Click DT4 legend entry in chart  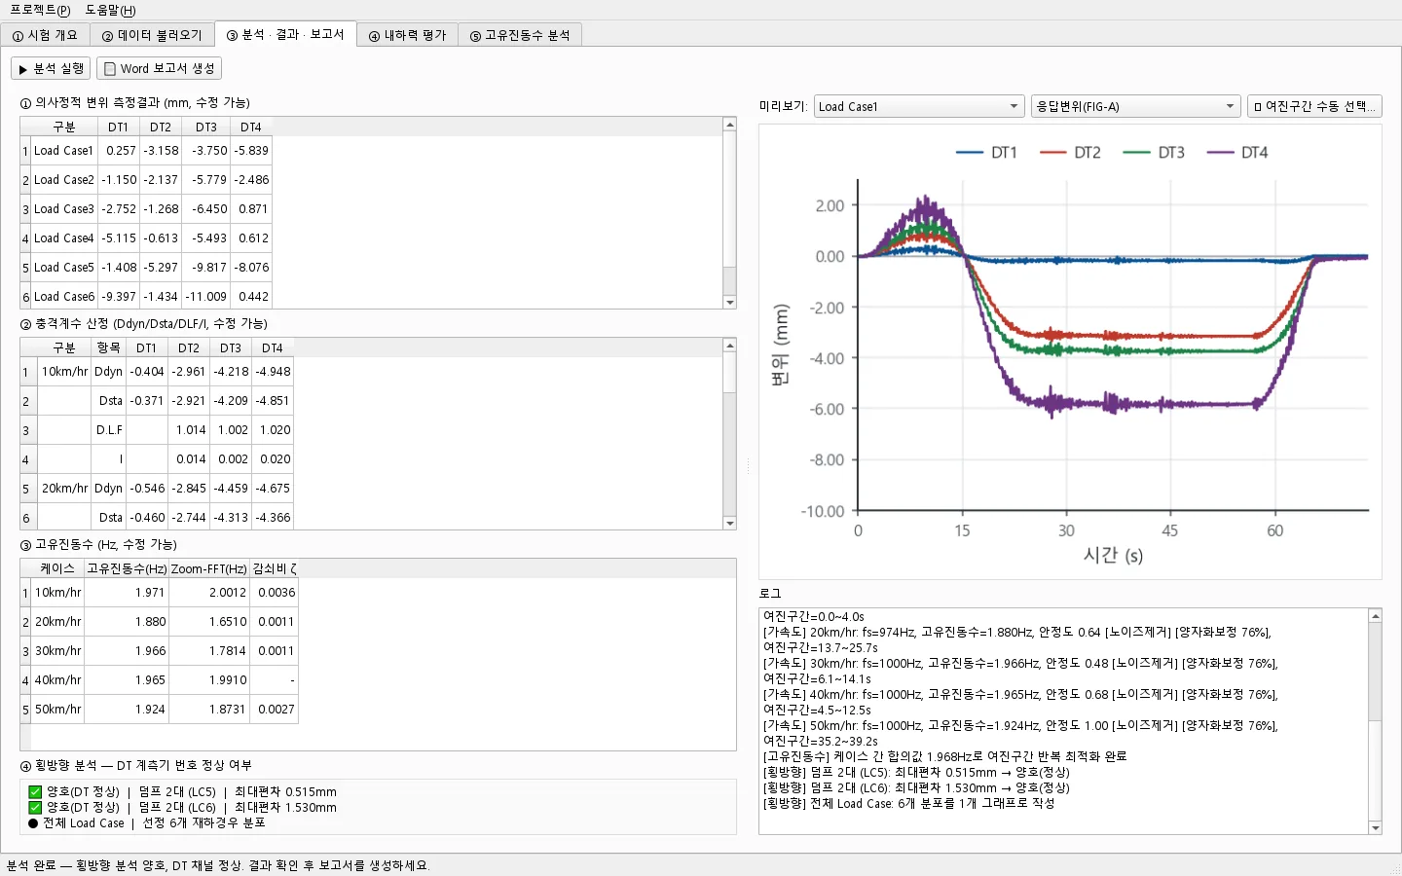1236,153
